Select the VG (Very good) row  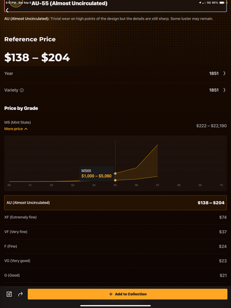point(115,261)
